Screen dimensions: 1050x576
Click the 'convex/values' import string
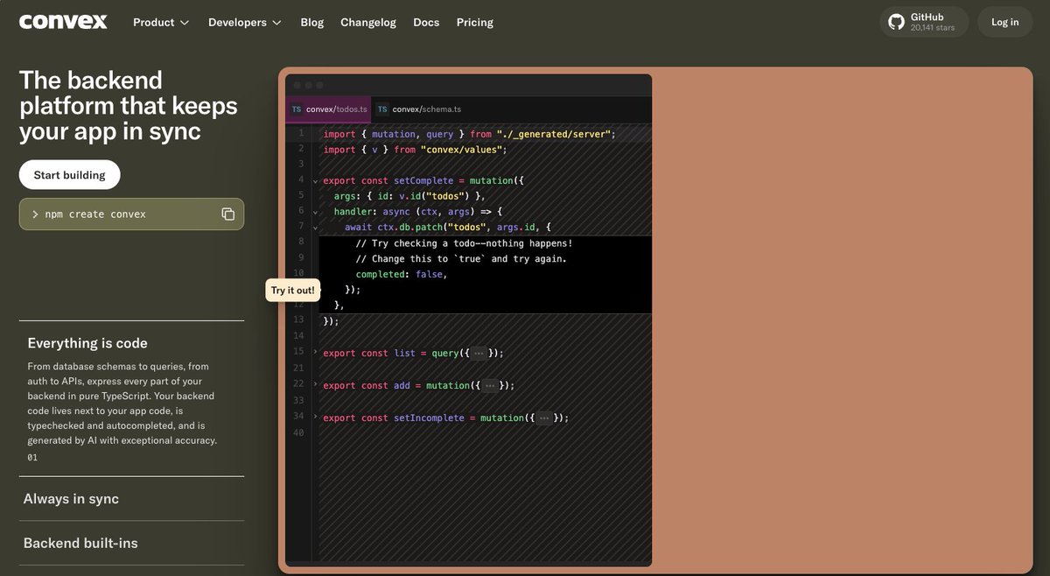click(461, 150)
